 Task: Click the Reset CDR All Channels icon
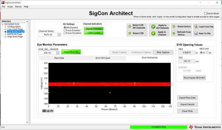coord(130,27)
